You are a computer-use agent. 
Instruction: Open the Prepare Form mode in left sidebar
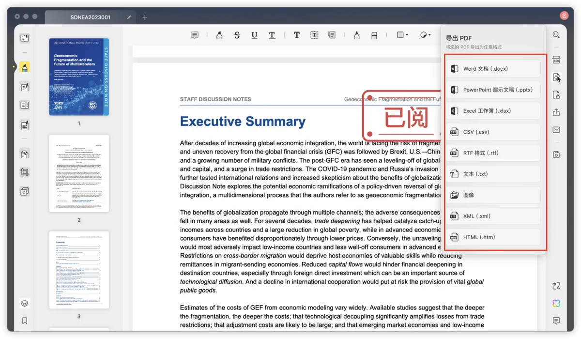(25, 105)
